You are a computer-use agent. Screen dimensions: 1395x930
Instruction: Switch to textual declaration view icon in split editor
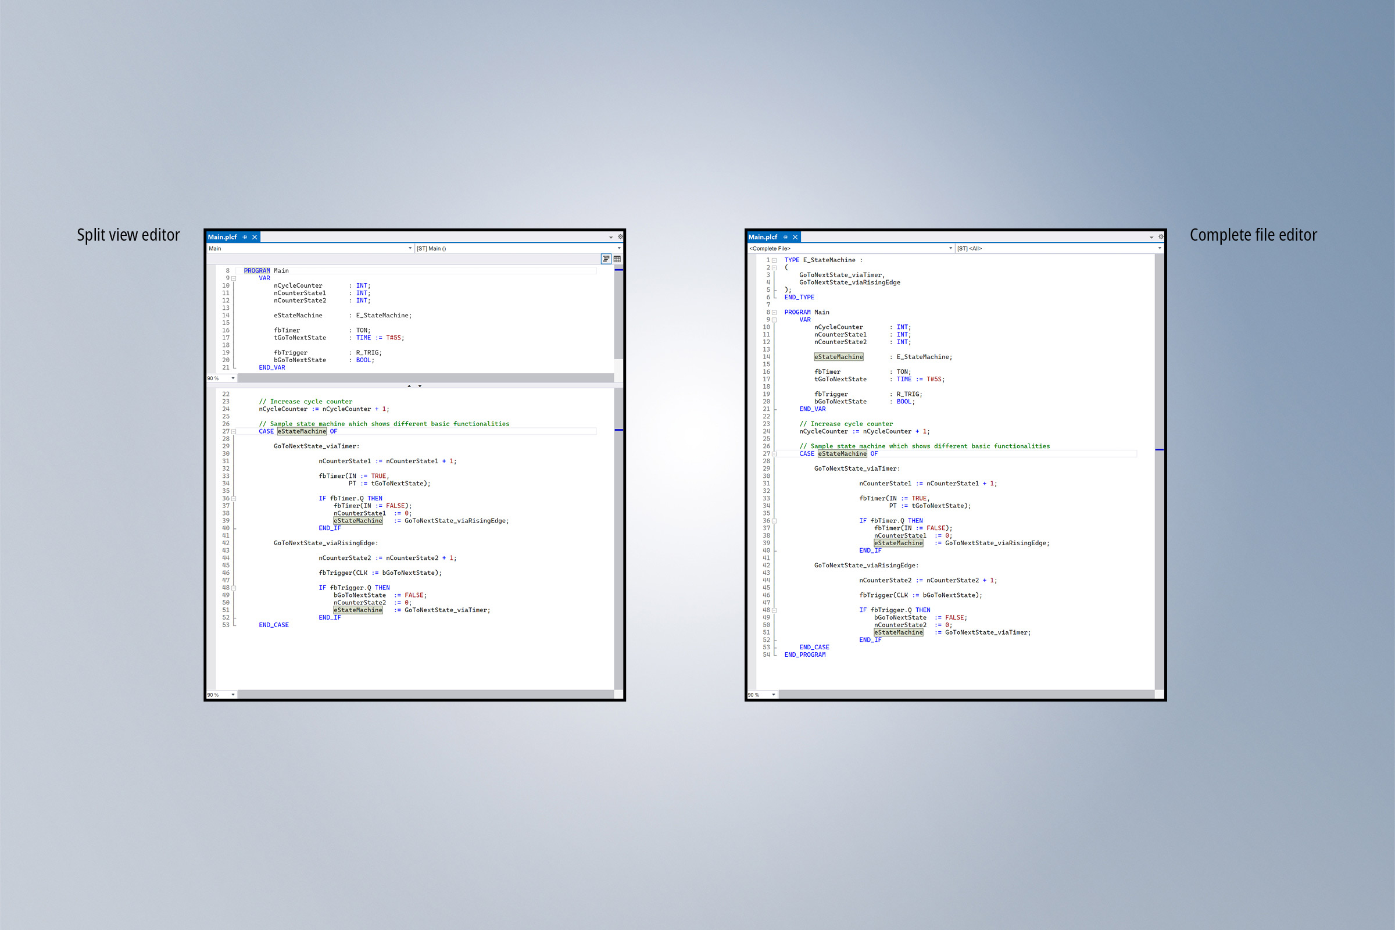tap(606, 259)
